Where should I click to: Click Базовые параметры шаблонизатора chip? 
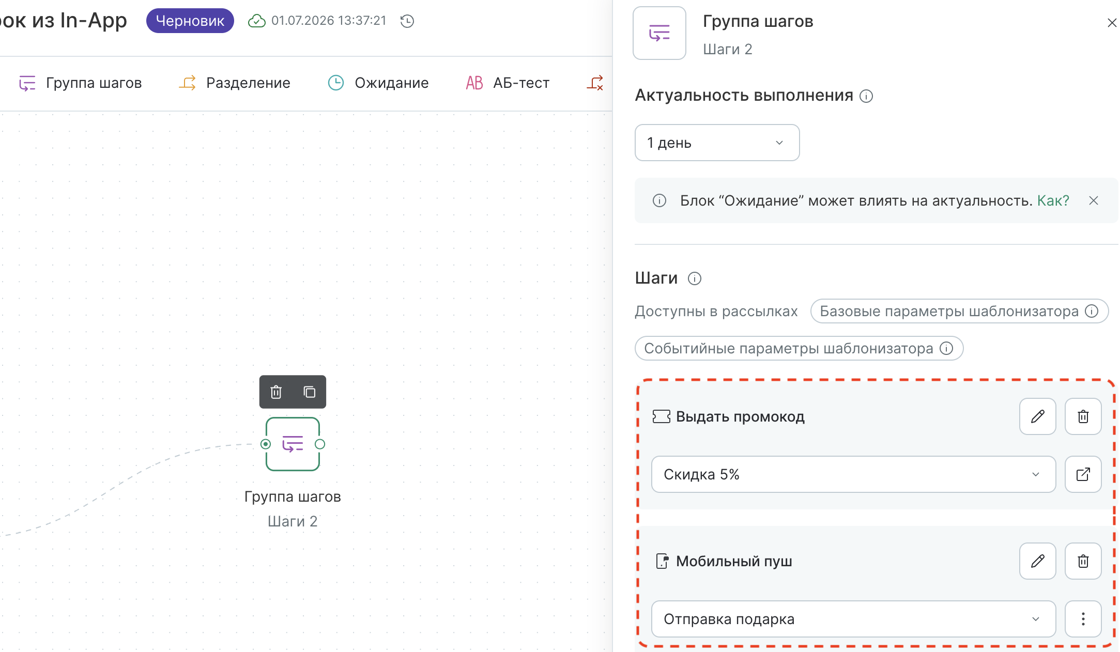(x=959, y=311)
